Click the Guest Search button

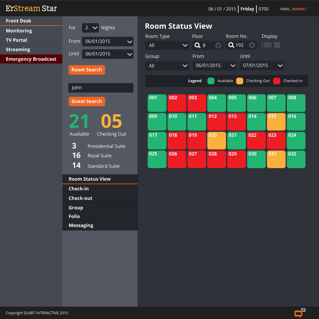tap(87, 101)
